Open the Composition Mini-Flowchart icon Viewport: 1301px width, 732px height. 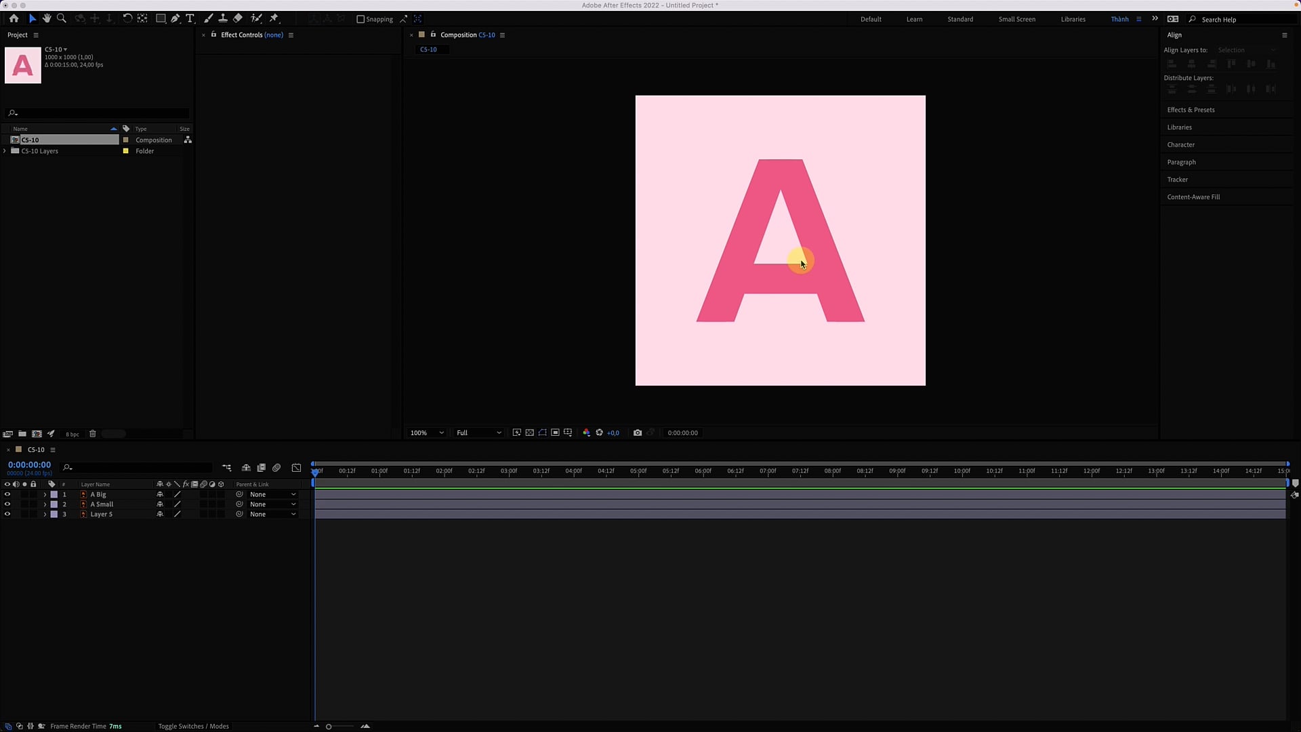(227, 468)
